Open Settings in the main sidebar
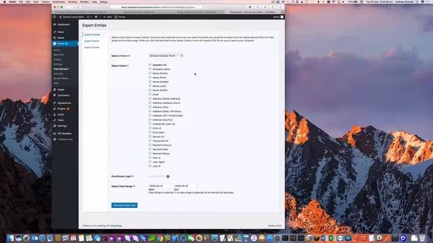Viewport: 433px width, 243px height. 62,126
